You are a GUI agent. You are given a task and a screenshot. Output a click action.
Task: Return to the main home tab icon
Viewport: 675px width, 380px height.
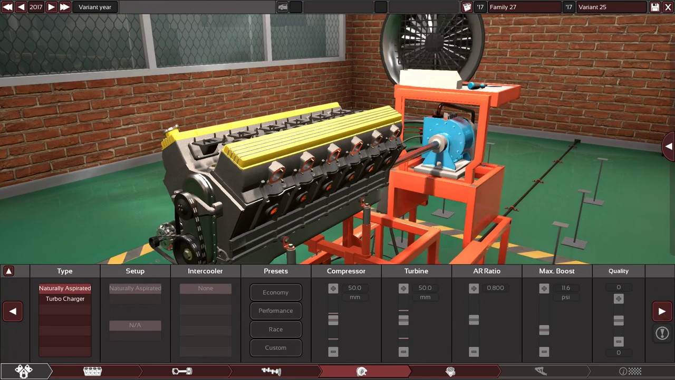[x=24, y=372]
